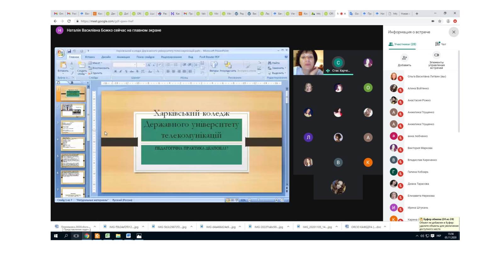Go back using Chrome's back arrow
Screen dimensions: 484x275
click(55, 21)
